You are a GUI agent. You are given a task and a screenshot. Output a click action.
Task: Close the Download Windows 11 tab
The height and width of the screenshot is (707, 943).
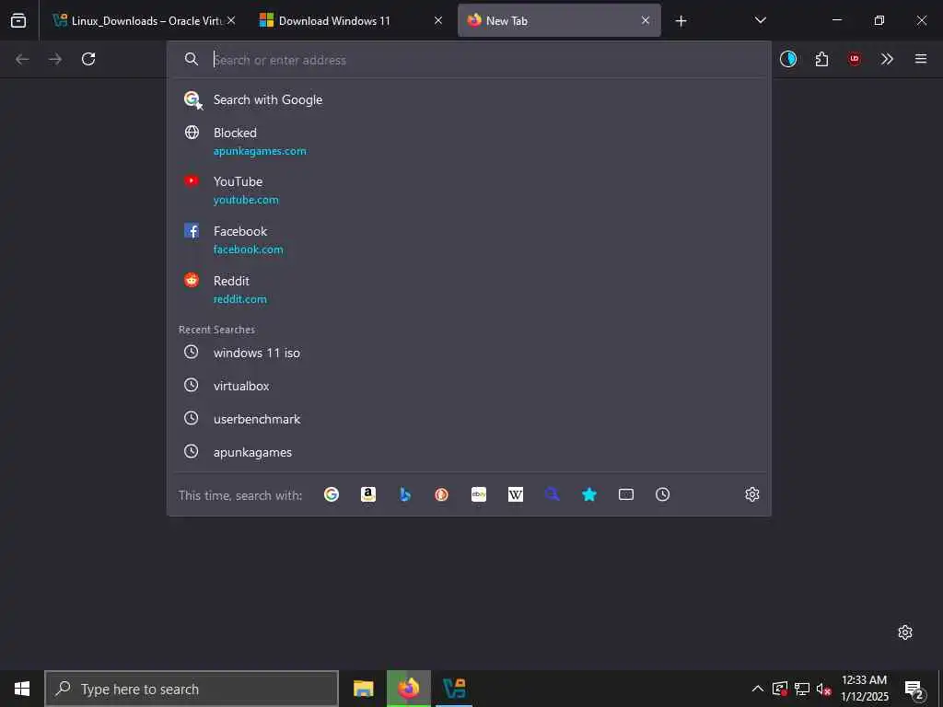point(438,20)
